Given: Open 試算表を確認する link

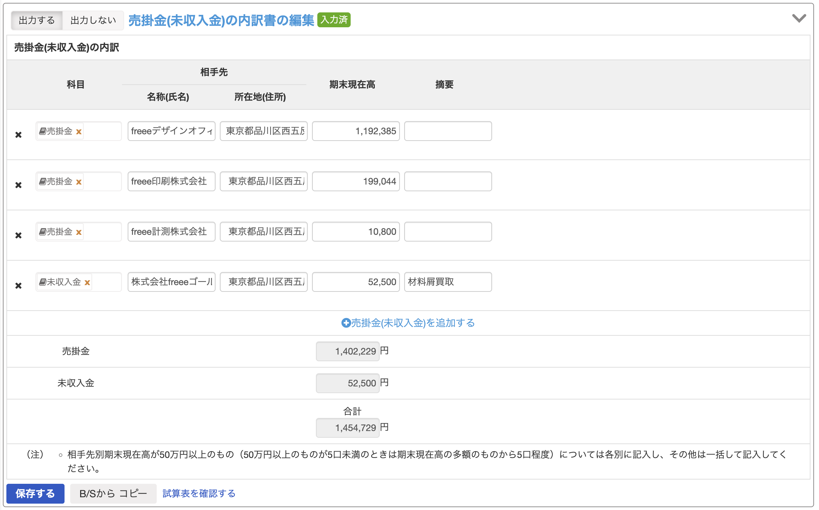Looking at the screenshot, I should [199, 493].
